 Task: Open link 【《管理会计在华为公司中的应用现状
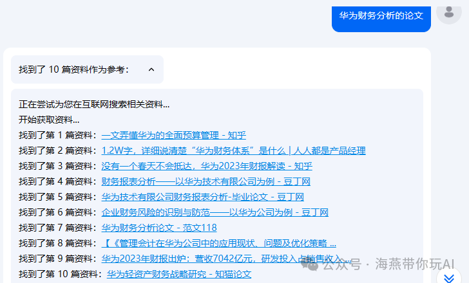[x=218, y=244]
